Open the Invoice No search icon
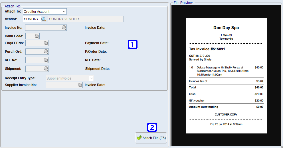Image resolution: width=283 pixels, height=148 pixels. click(64, 28)
